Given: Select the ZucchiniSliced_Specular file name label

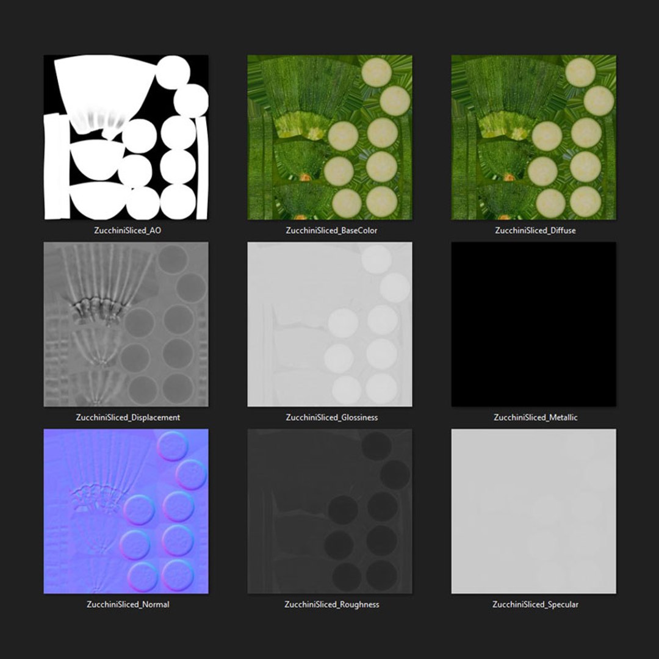Looking at the screenshot, I should [x=536, y=604].
